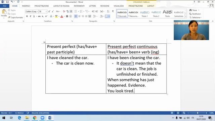The height and width of the screenshot is (121, 215).
Task: Click the Save icon in the quick access toolbar
Action: coord(7,2)
